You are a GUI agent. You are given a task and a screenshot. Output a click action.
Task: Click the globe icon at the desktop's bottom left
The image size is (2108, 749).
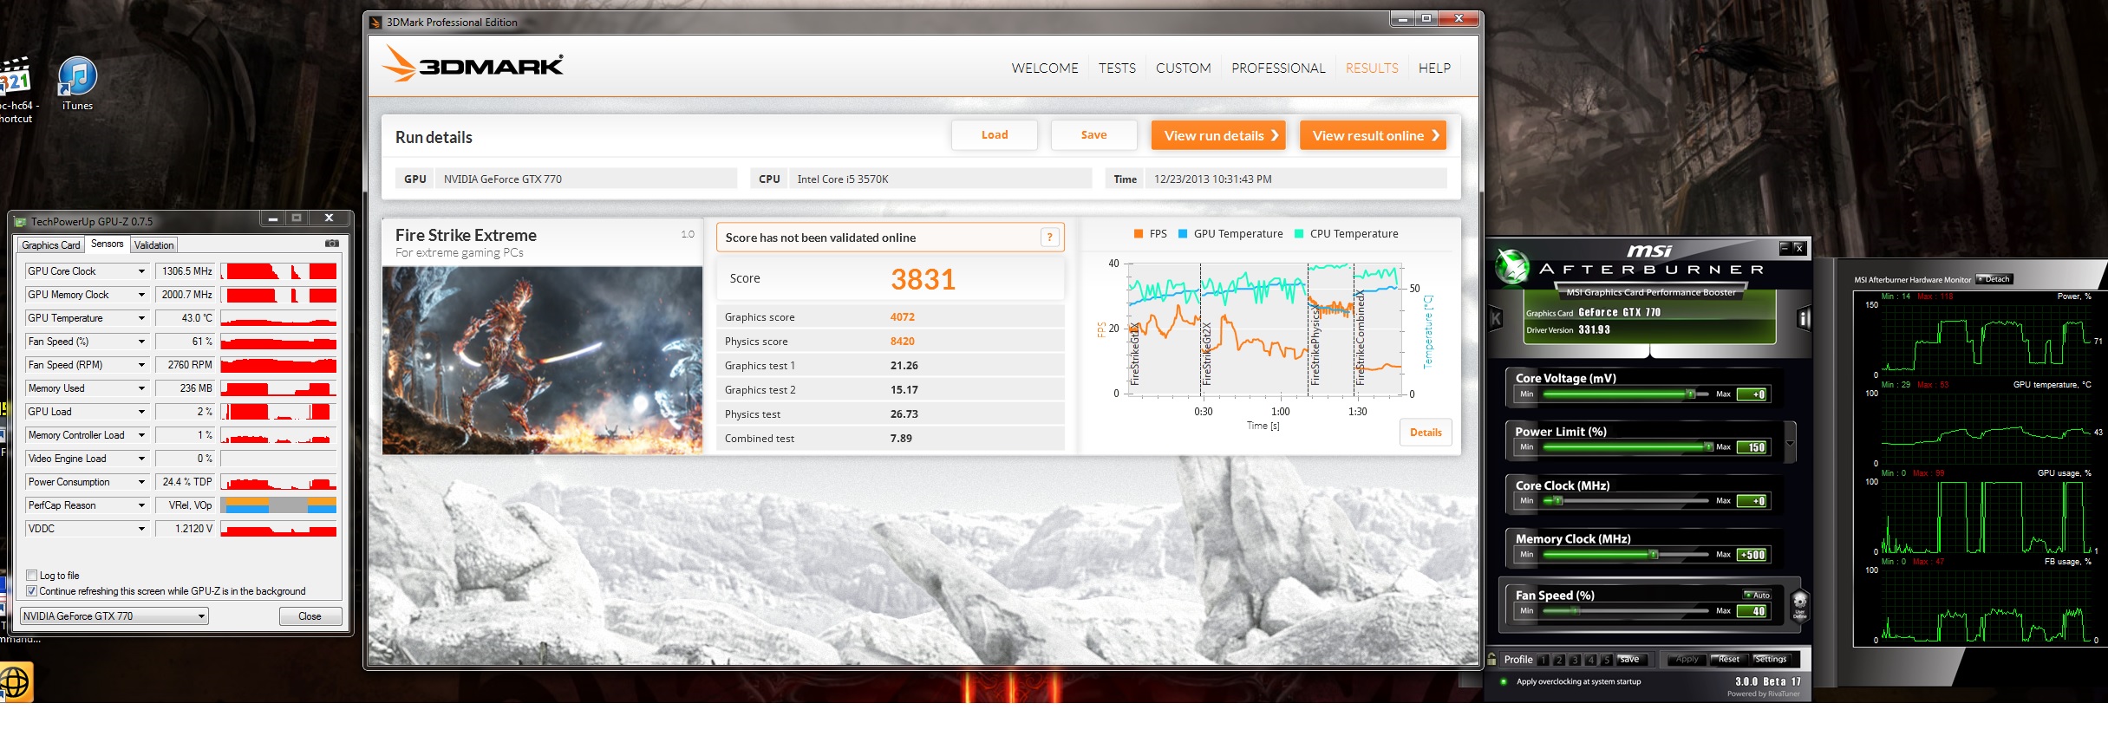click(15, 682)
